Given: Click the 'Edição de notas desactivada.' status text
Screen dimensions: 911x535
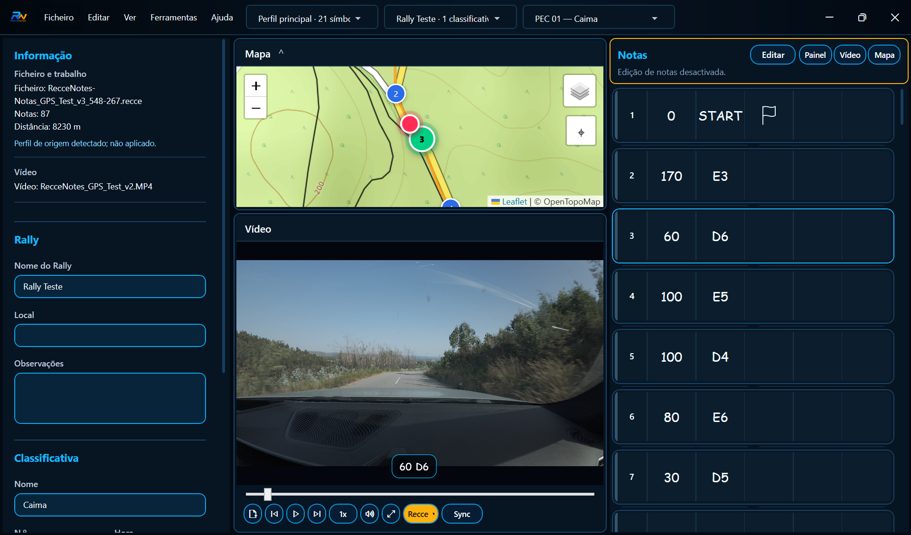Looking at the screenshot, I should click(671, 72).
